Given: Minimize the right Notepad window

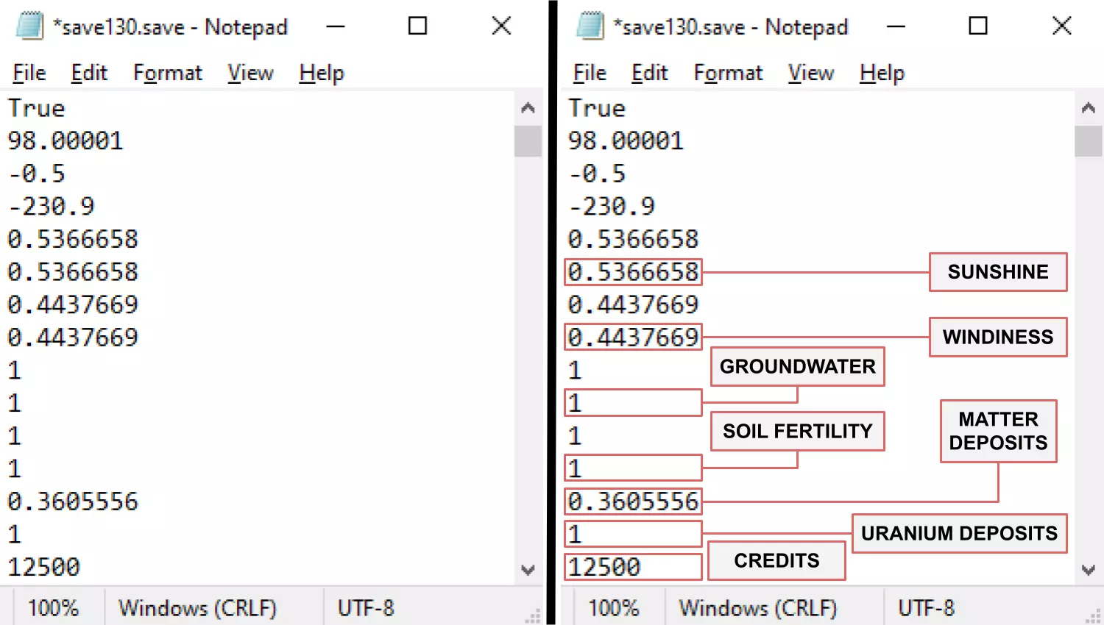Looking at the screenshot, I should point(896,26).
